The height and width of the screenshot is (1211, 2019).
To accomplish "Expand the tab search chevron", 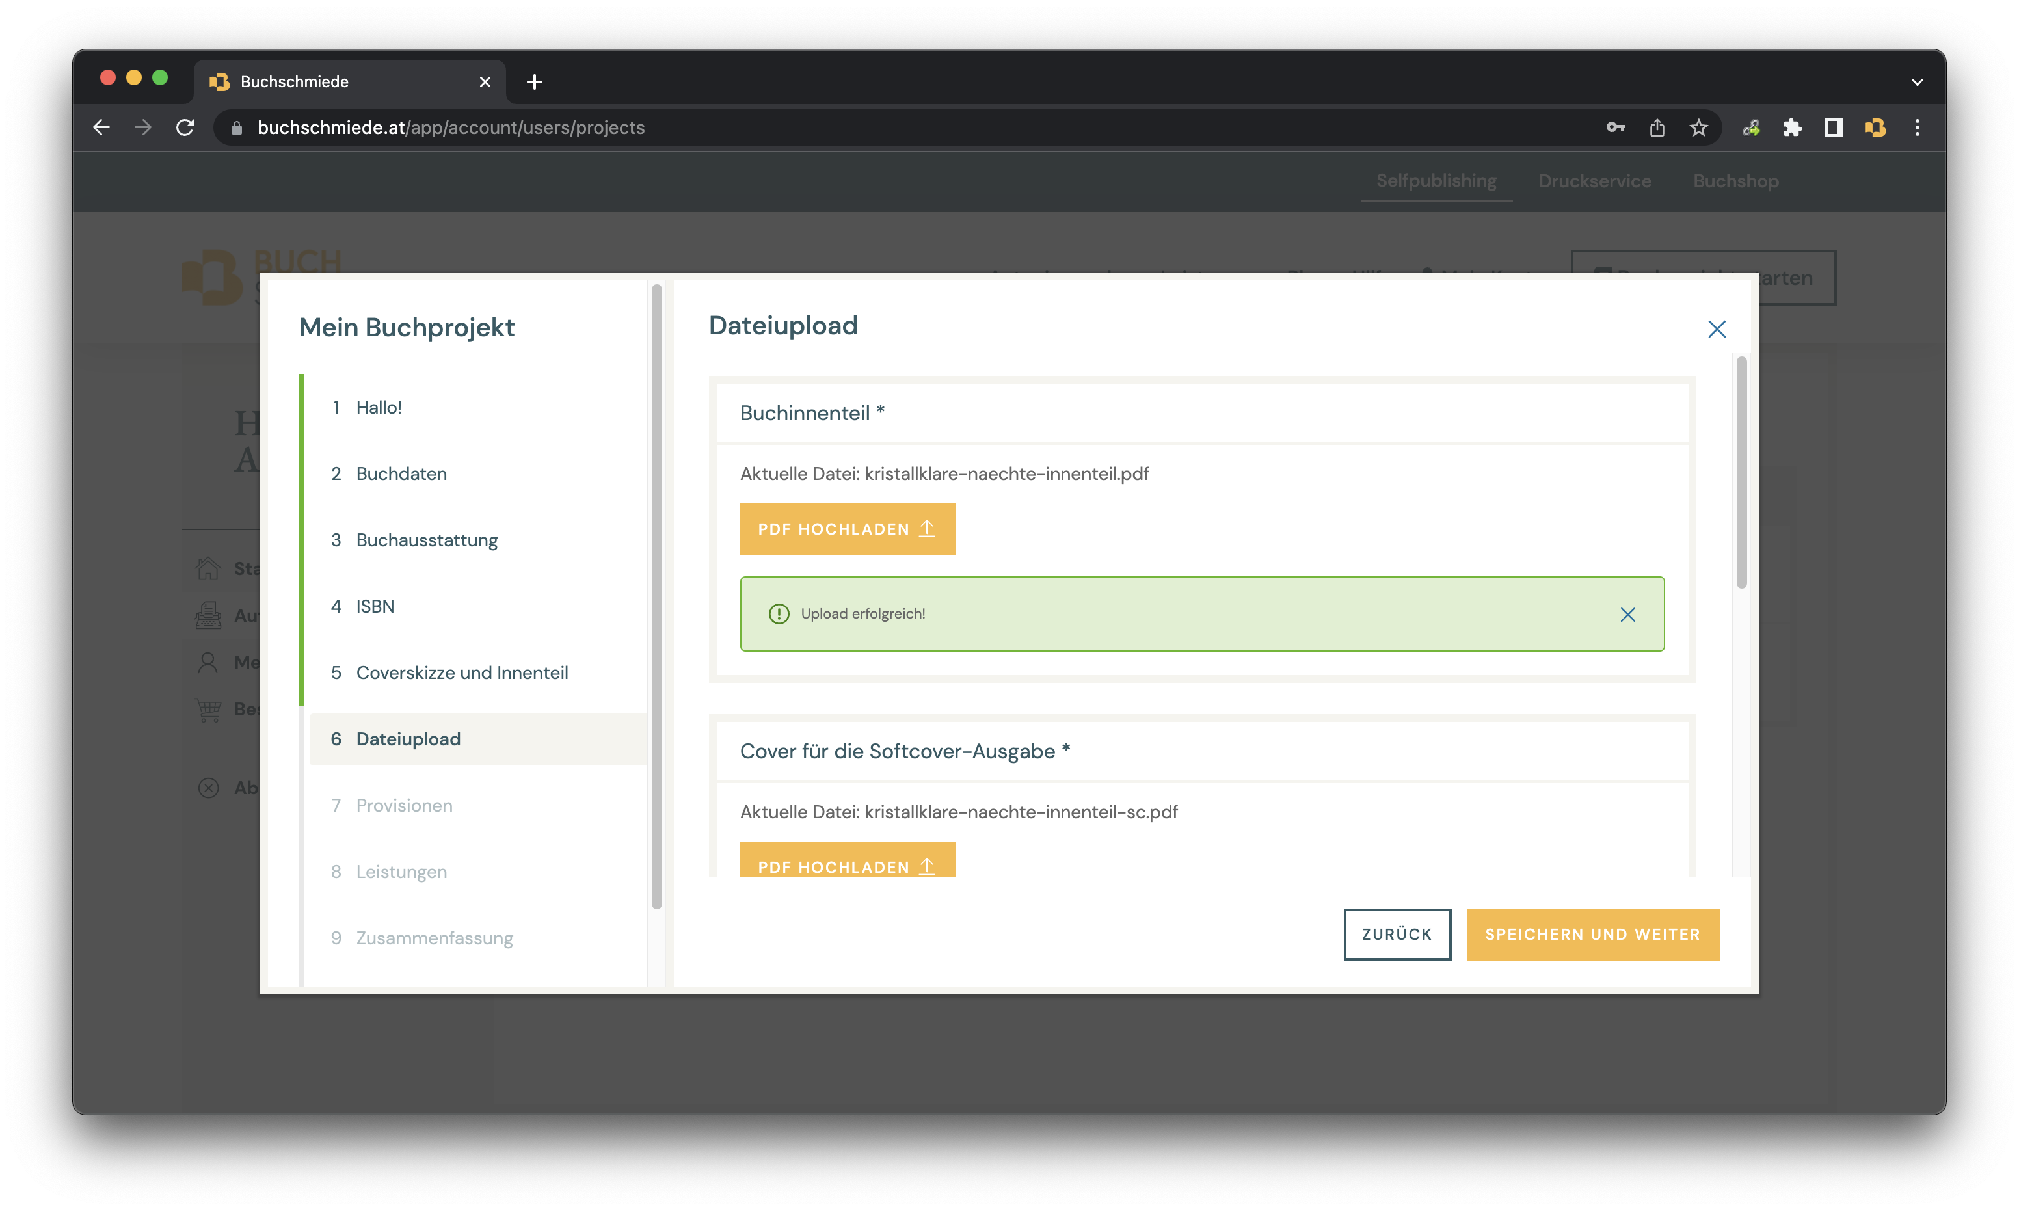I will click(x=1917, y=81).
